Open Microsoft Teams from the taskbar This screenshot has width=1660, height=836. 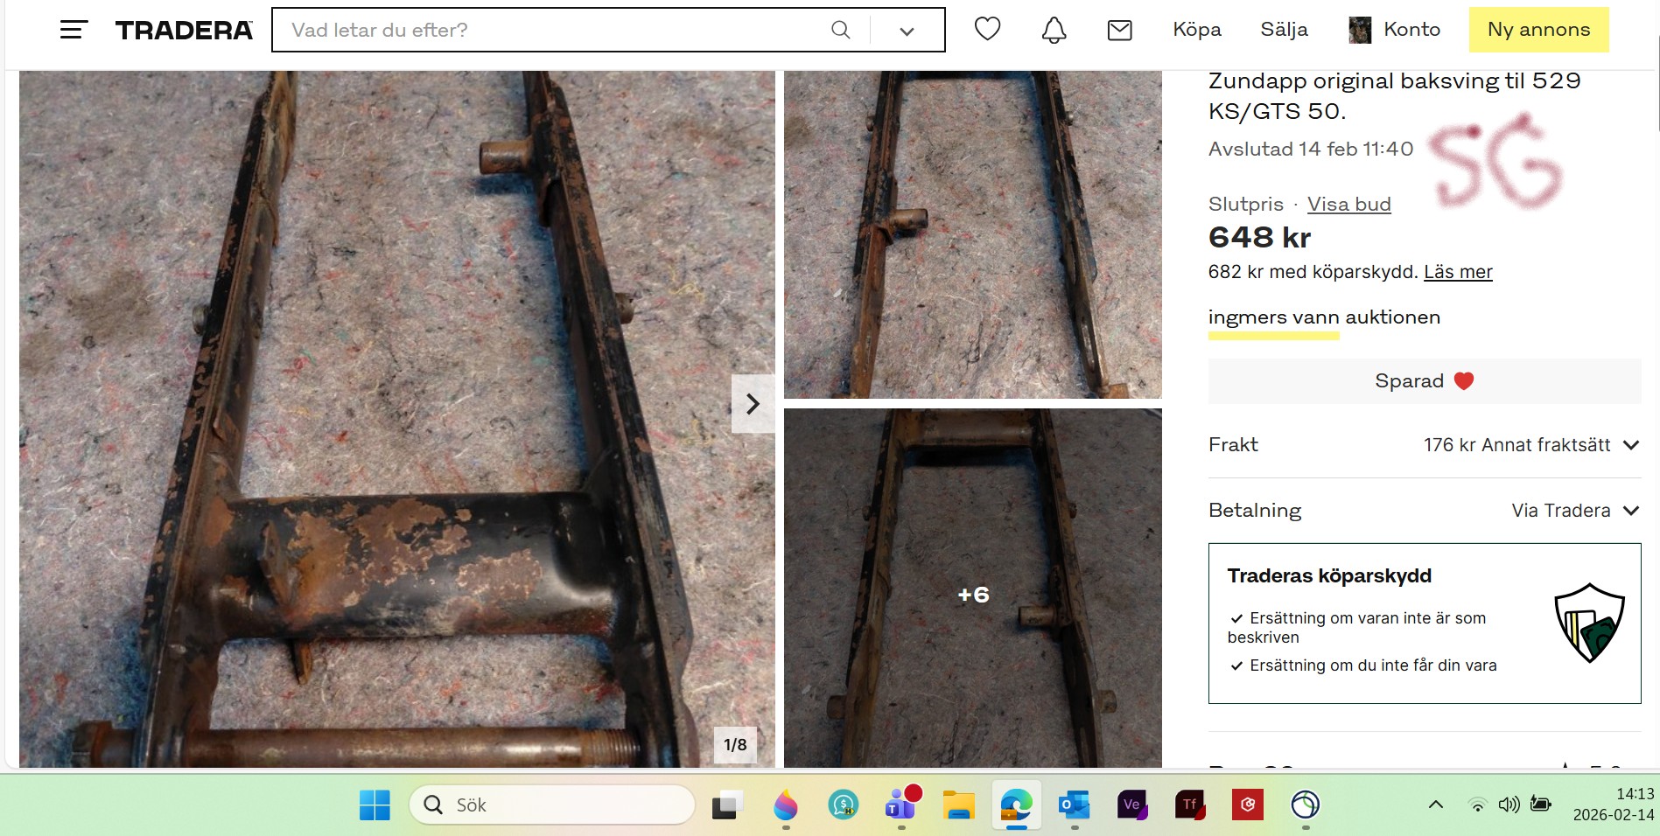point(901,805)
